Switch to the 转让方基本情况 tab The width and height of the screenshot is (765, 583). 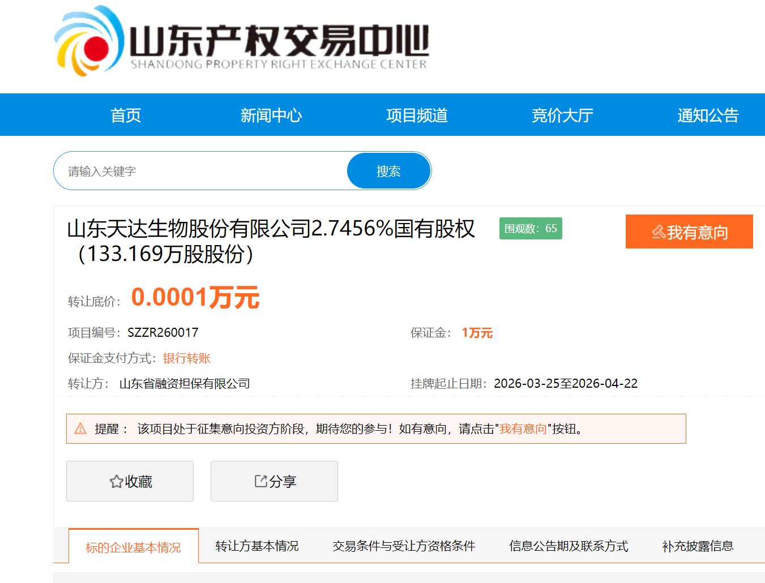pos(257,546)
